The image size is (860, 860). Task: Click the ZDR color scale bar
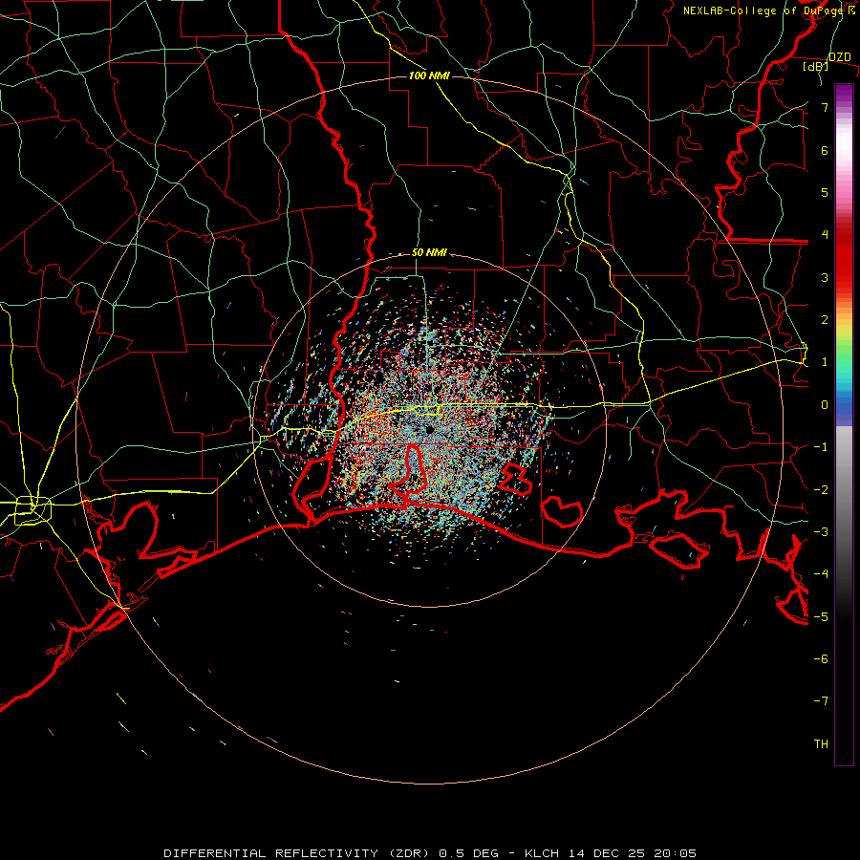click(844, 424)
